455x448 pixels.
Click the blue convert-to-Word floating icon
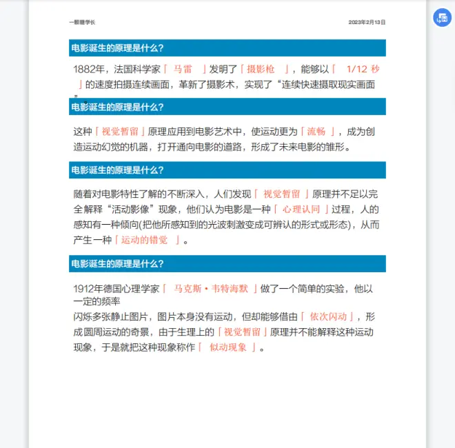[441, 18]
